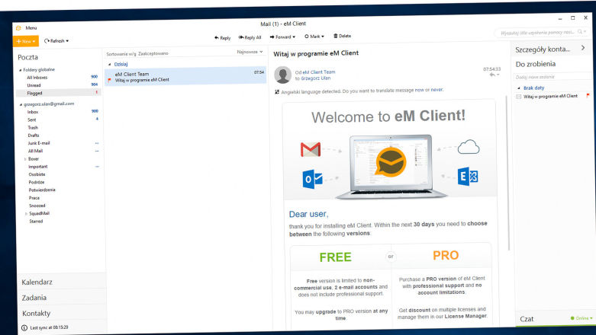Forward the selected message

click(280, 37)
